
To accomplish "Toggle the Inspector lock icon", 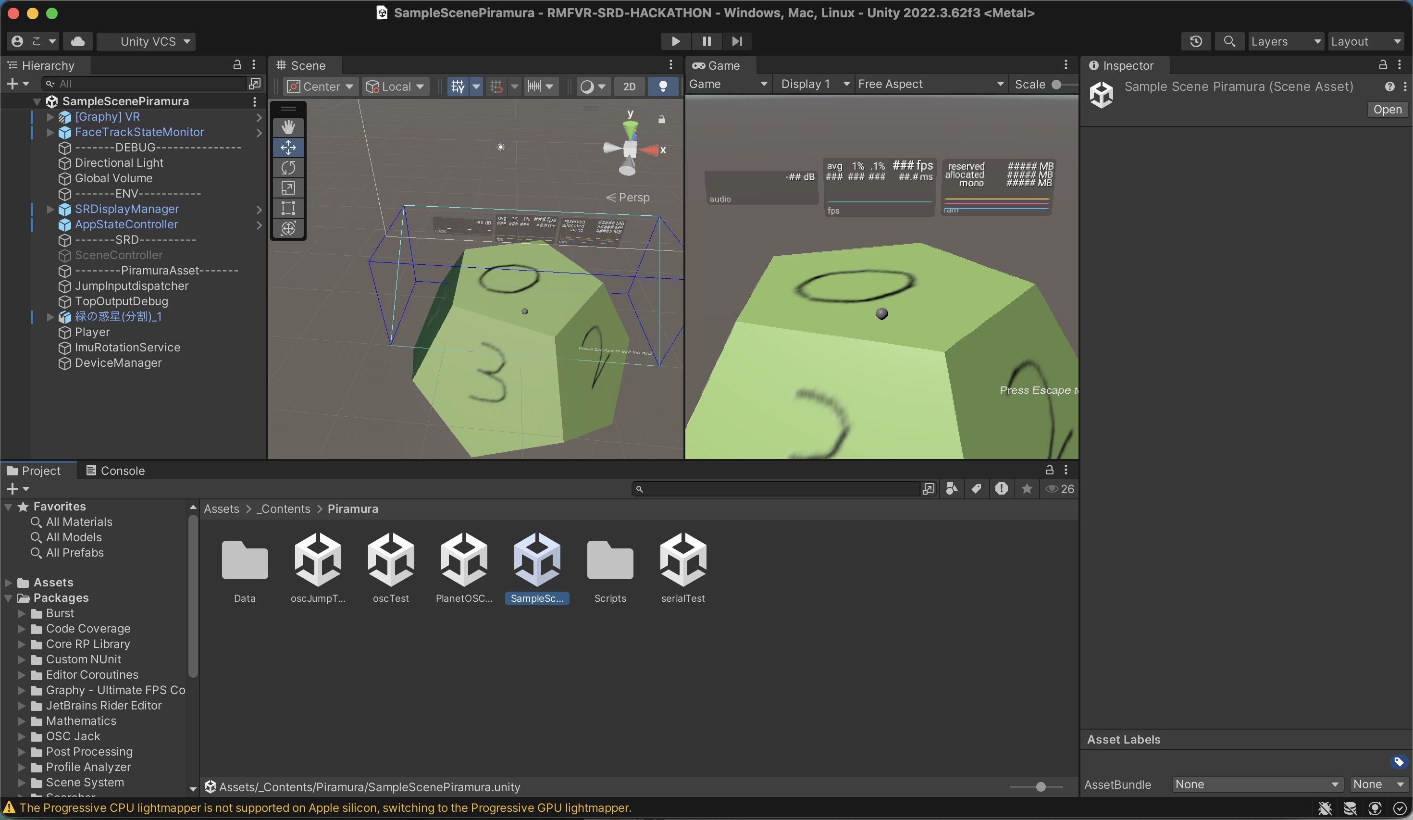I will [1383, 65].
